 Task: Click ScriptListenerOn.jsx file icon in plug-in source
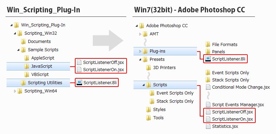[79, 70]
